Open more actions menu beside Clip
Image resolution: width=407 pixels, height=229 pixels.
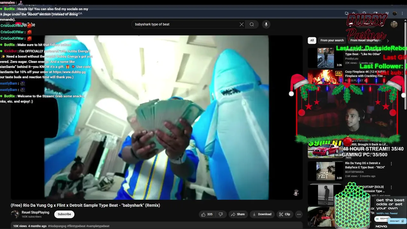point(299,214)
